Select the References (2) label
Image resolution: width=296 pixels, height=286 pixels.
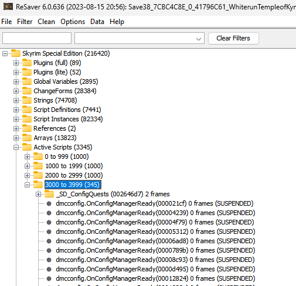click(x=55, y=128)
